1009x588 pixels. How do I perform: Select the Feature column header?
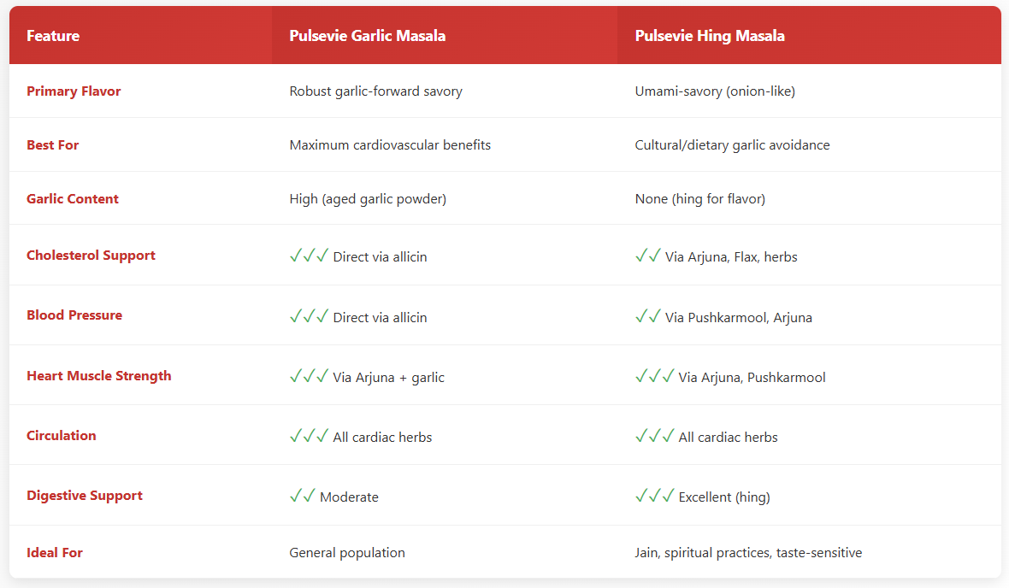point(53,36)
